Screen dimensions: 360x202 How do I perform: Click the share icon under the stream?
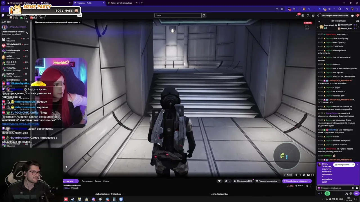[307, 186]
